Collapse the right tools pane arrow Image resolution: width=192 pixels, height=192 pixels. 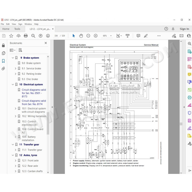(184, 107)
